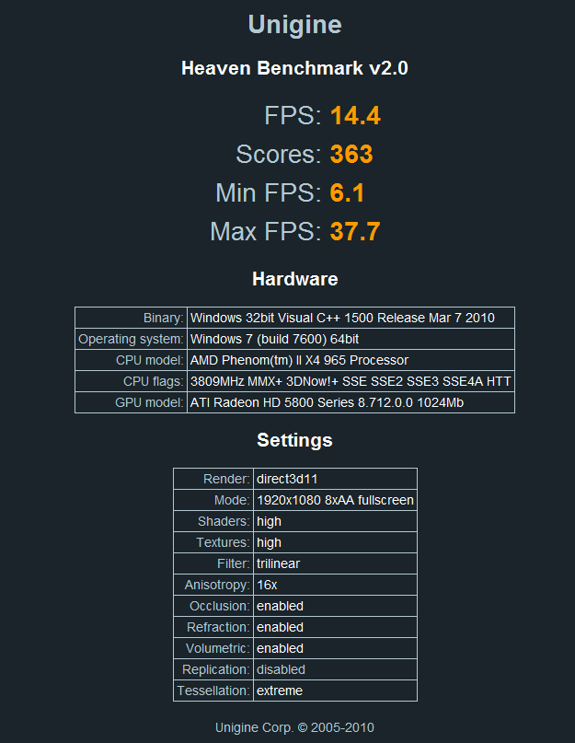Click the AMD Phenom II X4 965 cell
Screen dimensions: 575x743
click(299, 360)
